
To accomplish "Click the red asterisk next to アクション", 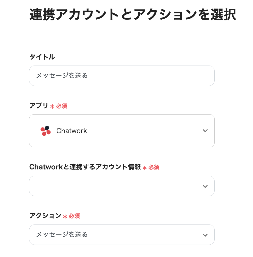I will (65, 216).
